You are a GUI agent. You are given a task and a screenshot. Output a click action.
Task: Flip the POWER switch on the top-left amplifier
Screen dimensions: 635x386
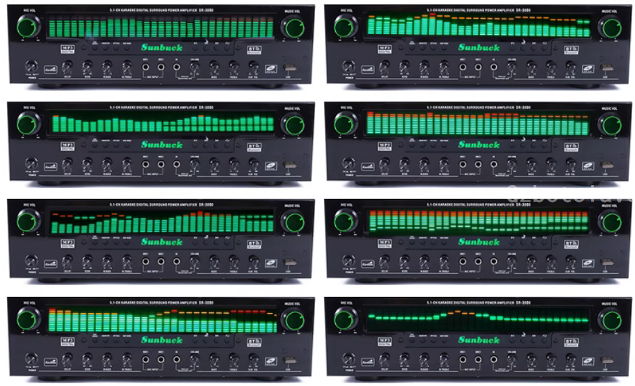[31, 66]
